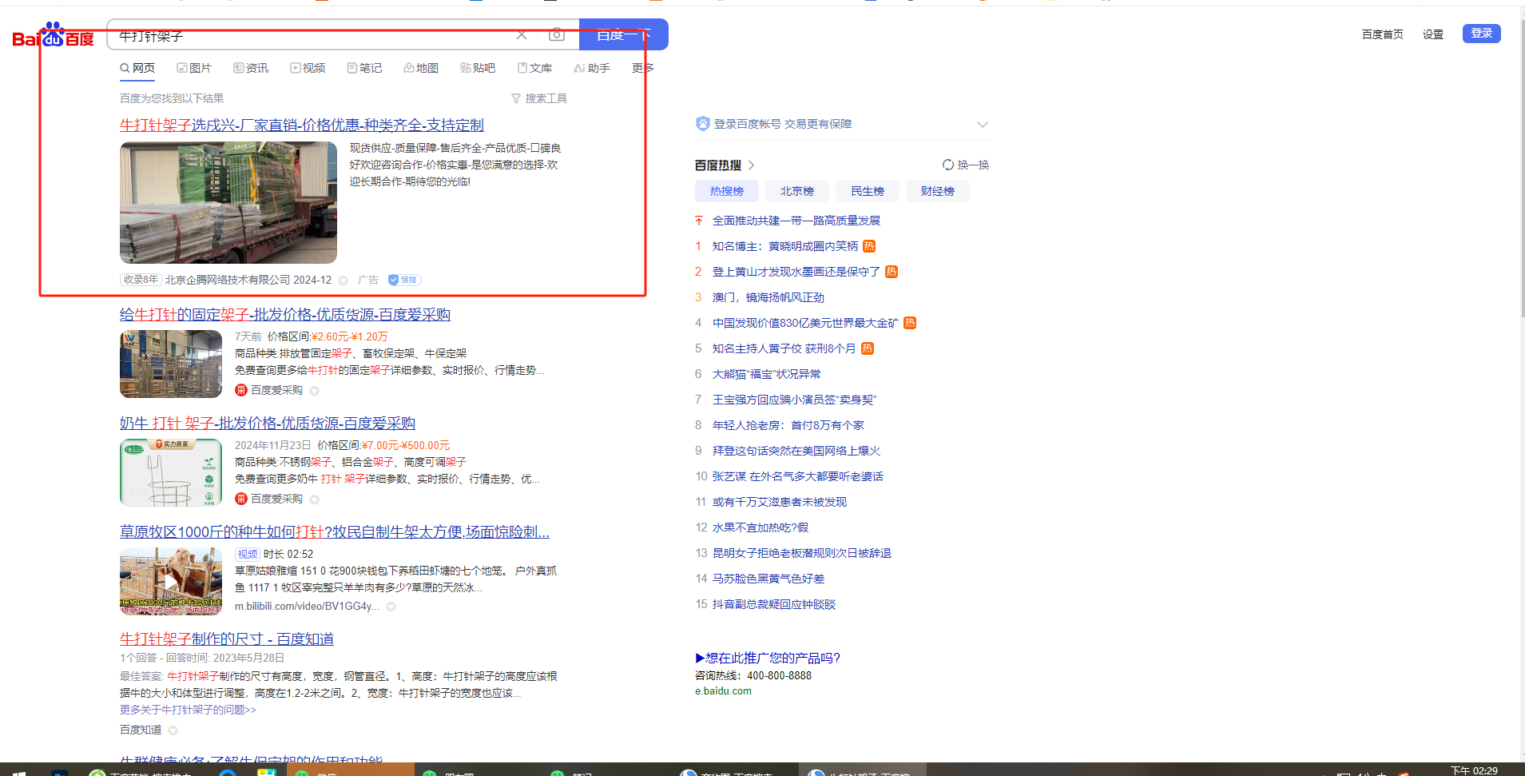The width and height of the screenshot is (1525, 776).
Task: Switch to the 视频 tab
Action: click(x=308, y=68)
